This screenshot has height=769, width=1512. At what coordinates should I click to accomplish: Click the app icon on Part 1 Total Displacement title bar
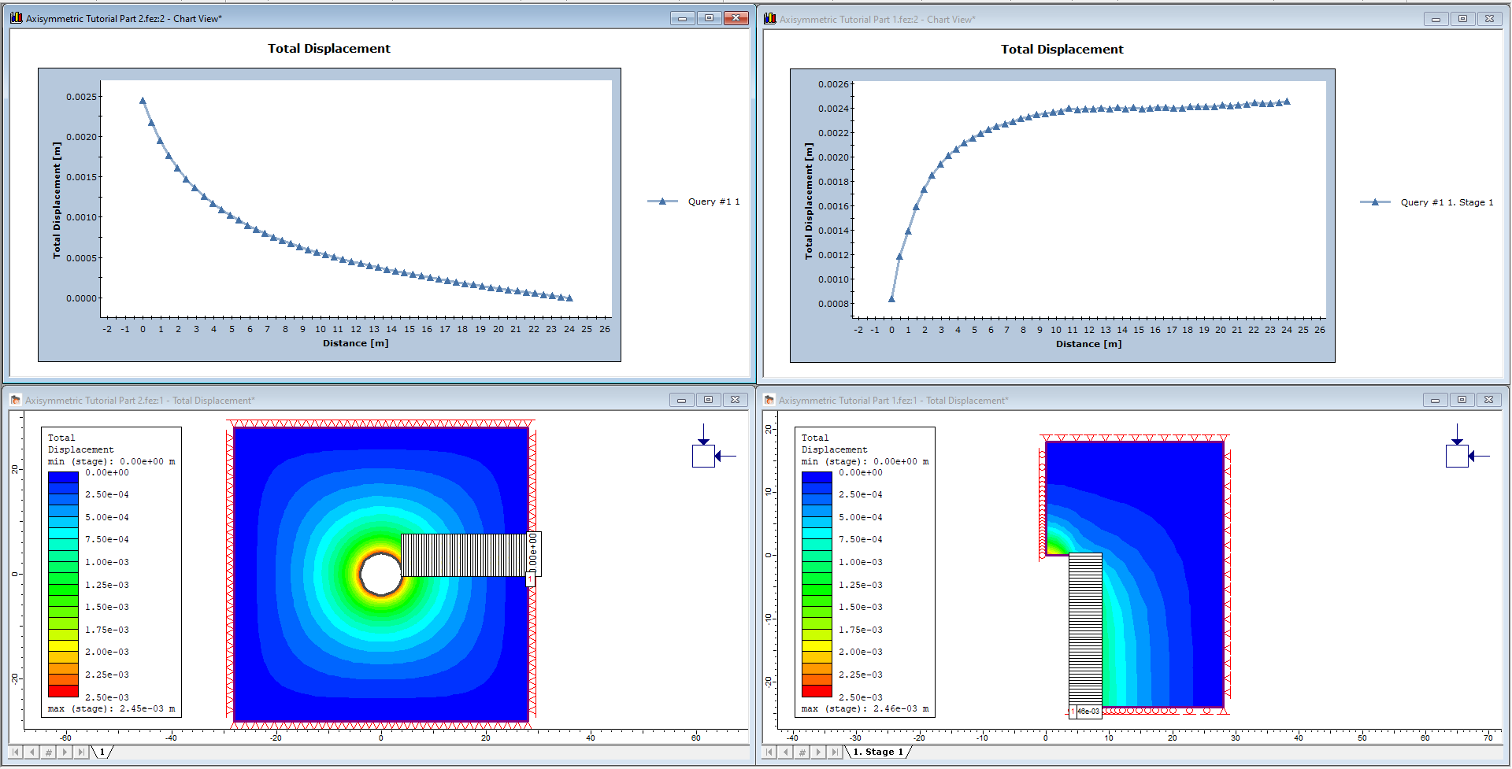[770, 400]
